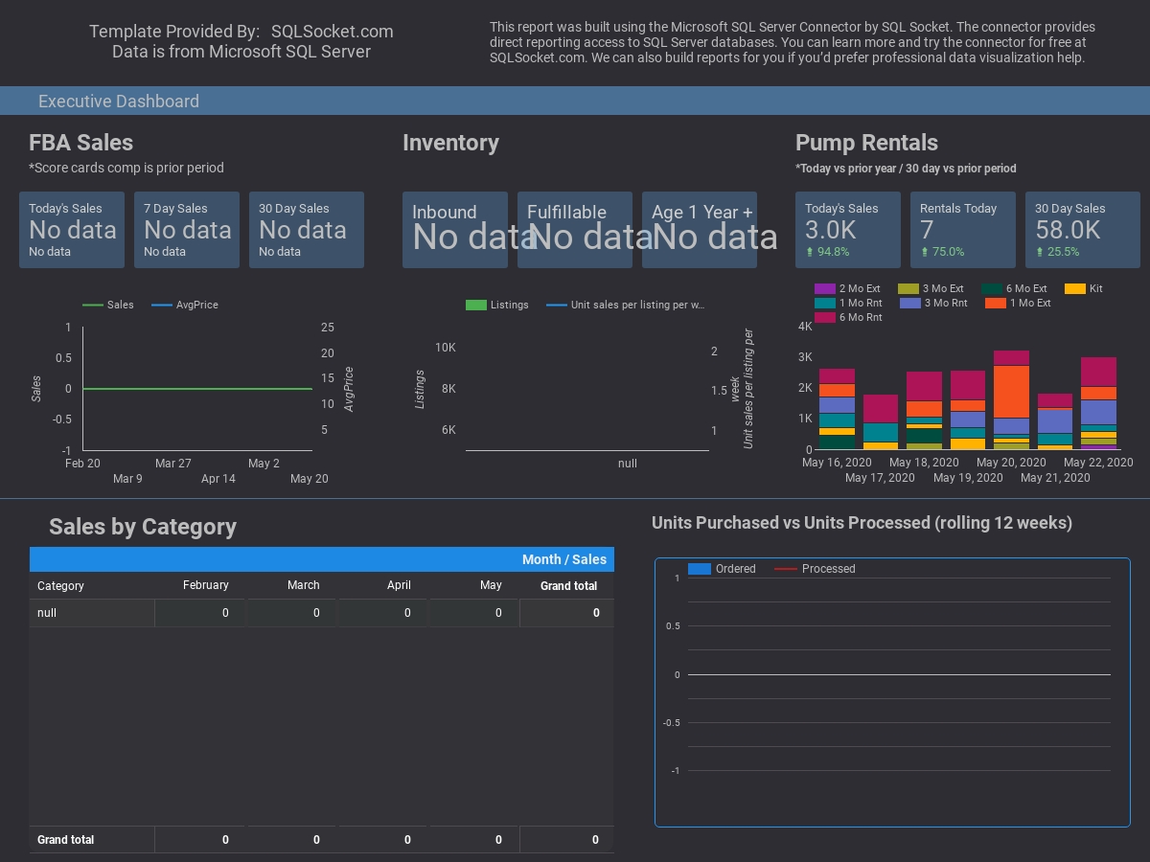Screen dimensions: 1150x862
Task: Select the green Listings legend swatch
Action: coord(476,305)
